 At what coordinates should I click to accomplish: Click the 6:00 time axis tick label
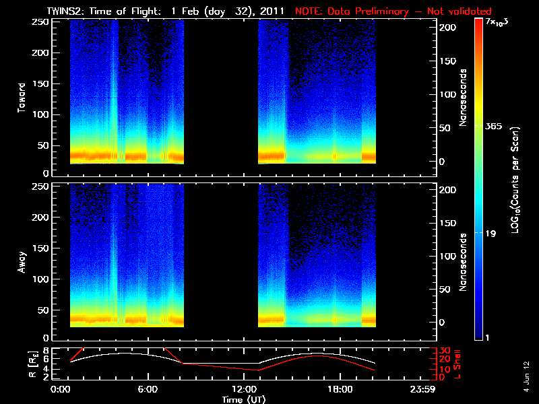click(148, 390)
